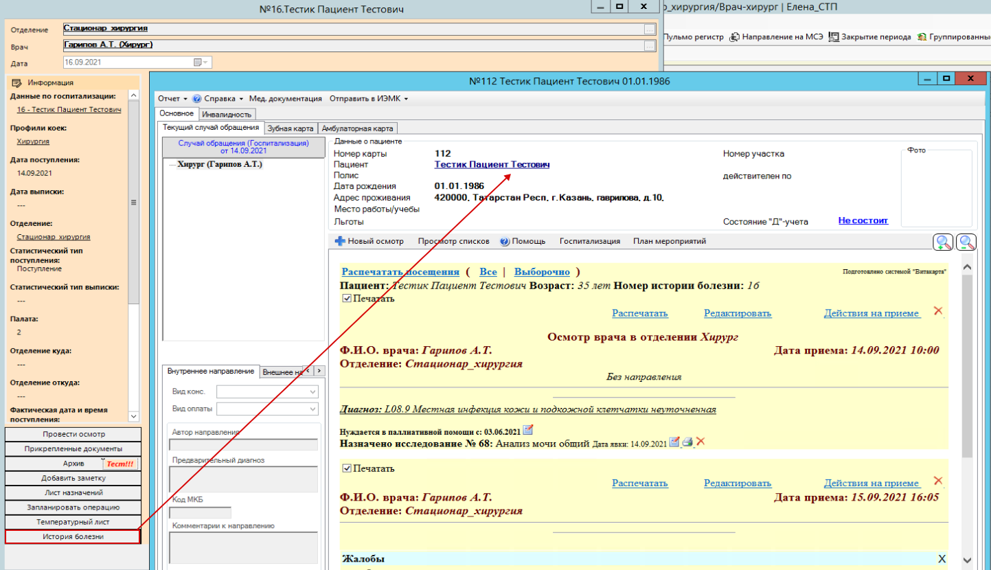Click Выборочно print link

pyautogui.click(x=542, y=272)
